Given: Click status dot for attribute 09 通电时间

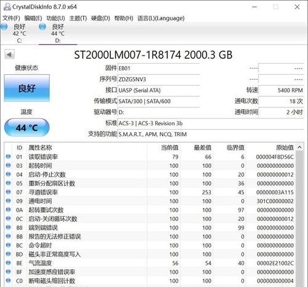Looking at the screenshot, I should [8, 201].
